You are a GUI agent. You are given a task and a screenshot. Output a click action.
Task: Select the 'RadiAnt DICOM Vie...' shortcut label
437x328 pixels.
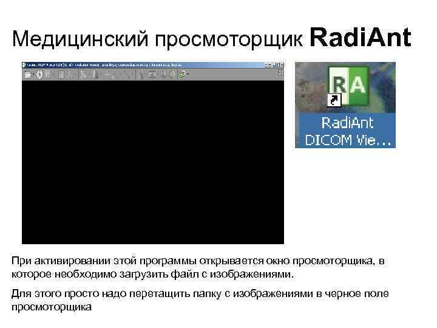[347, 131]
